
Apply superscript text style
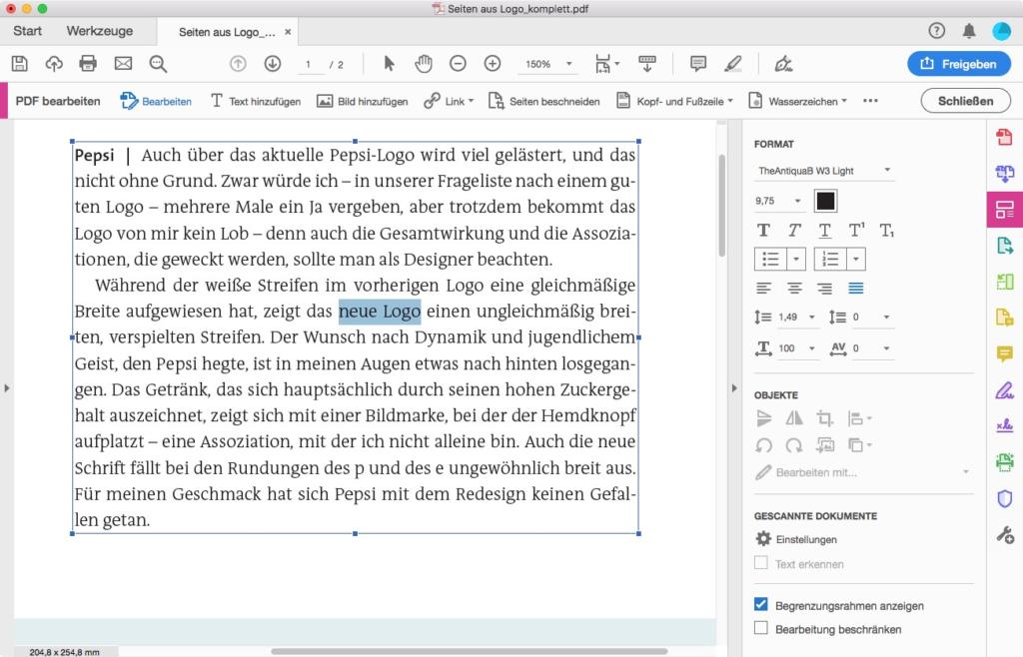[x=856, y=230]
